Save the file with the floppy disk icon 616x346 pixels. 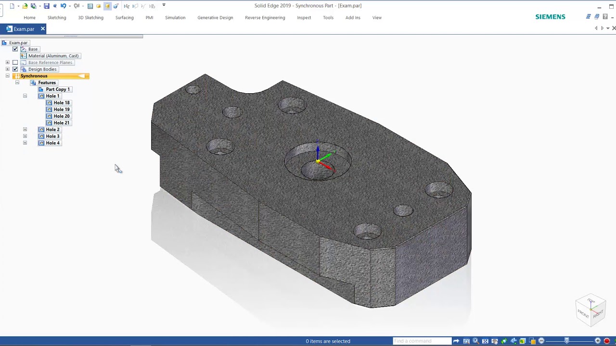(46, 6)
